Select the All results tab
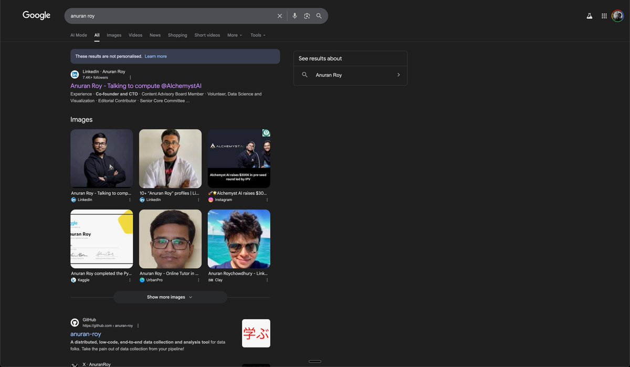The image size is (630, 367). pos(97,35)
